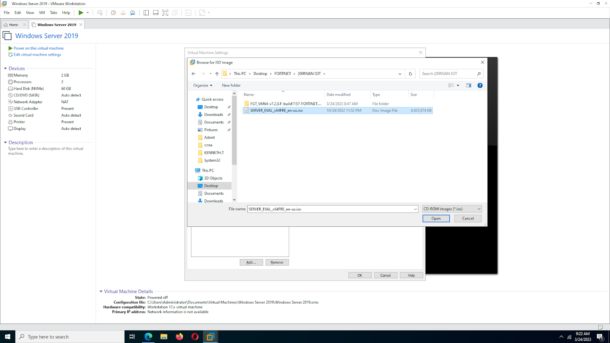Open the Edit menu in VMware
This screenshot has width=610, height=343.
[18, 13]
